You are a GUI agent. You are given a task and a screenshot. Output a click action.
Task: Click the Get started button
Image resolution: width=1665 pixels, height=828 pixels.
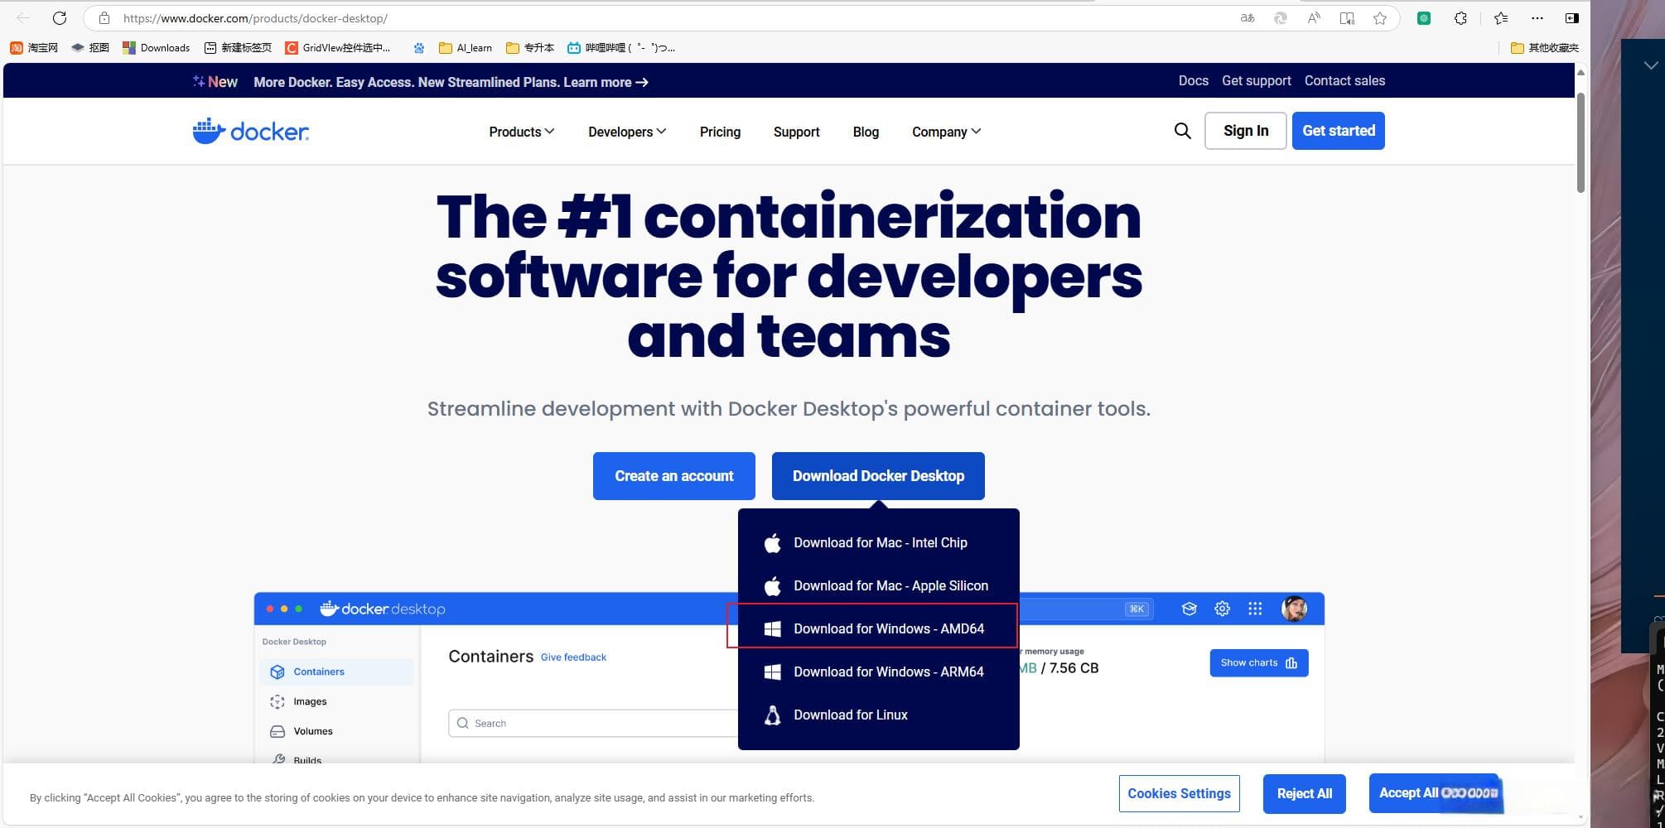click(x=1338, y=131)
